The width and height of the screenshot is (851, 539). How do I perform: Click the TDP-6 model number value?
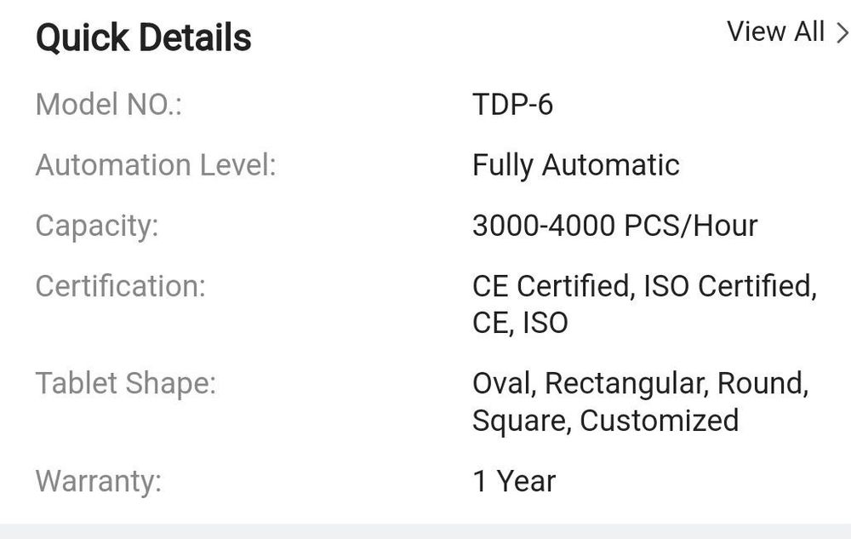[x=512, y=105]
